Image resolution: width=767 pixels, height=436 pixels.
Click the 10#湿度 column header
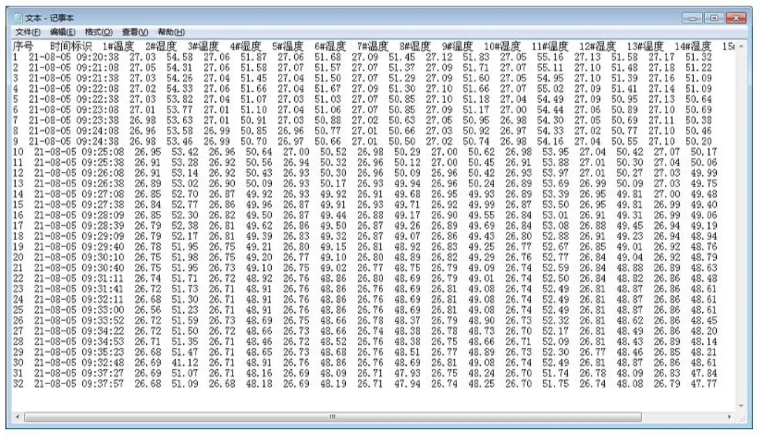pyautogui.click(x=502, y=46)
